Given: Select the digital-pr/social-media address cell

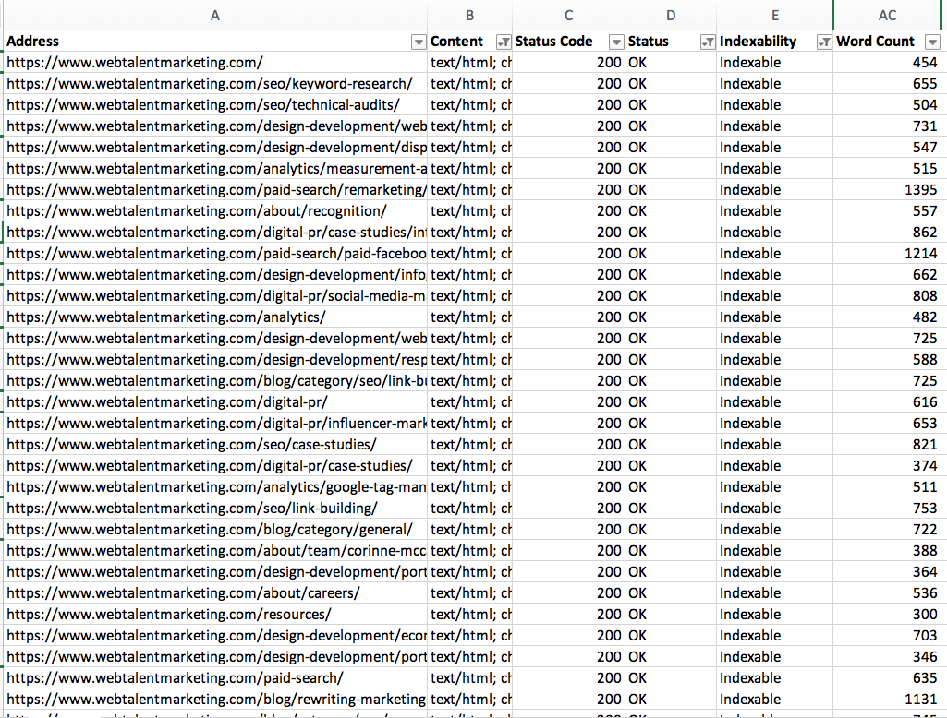Looking at the screenshot, I should (x=215, y=296).
